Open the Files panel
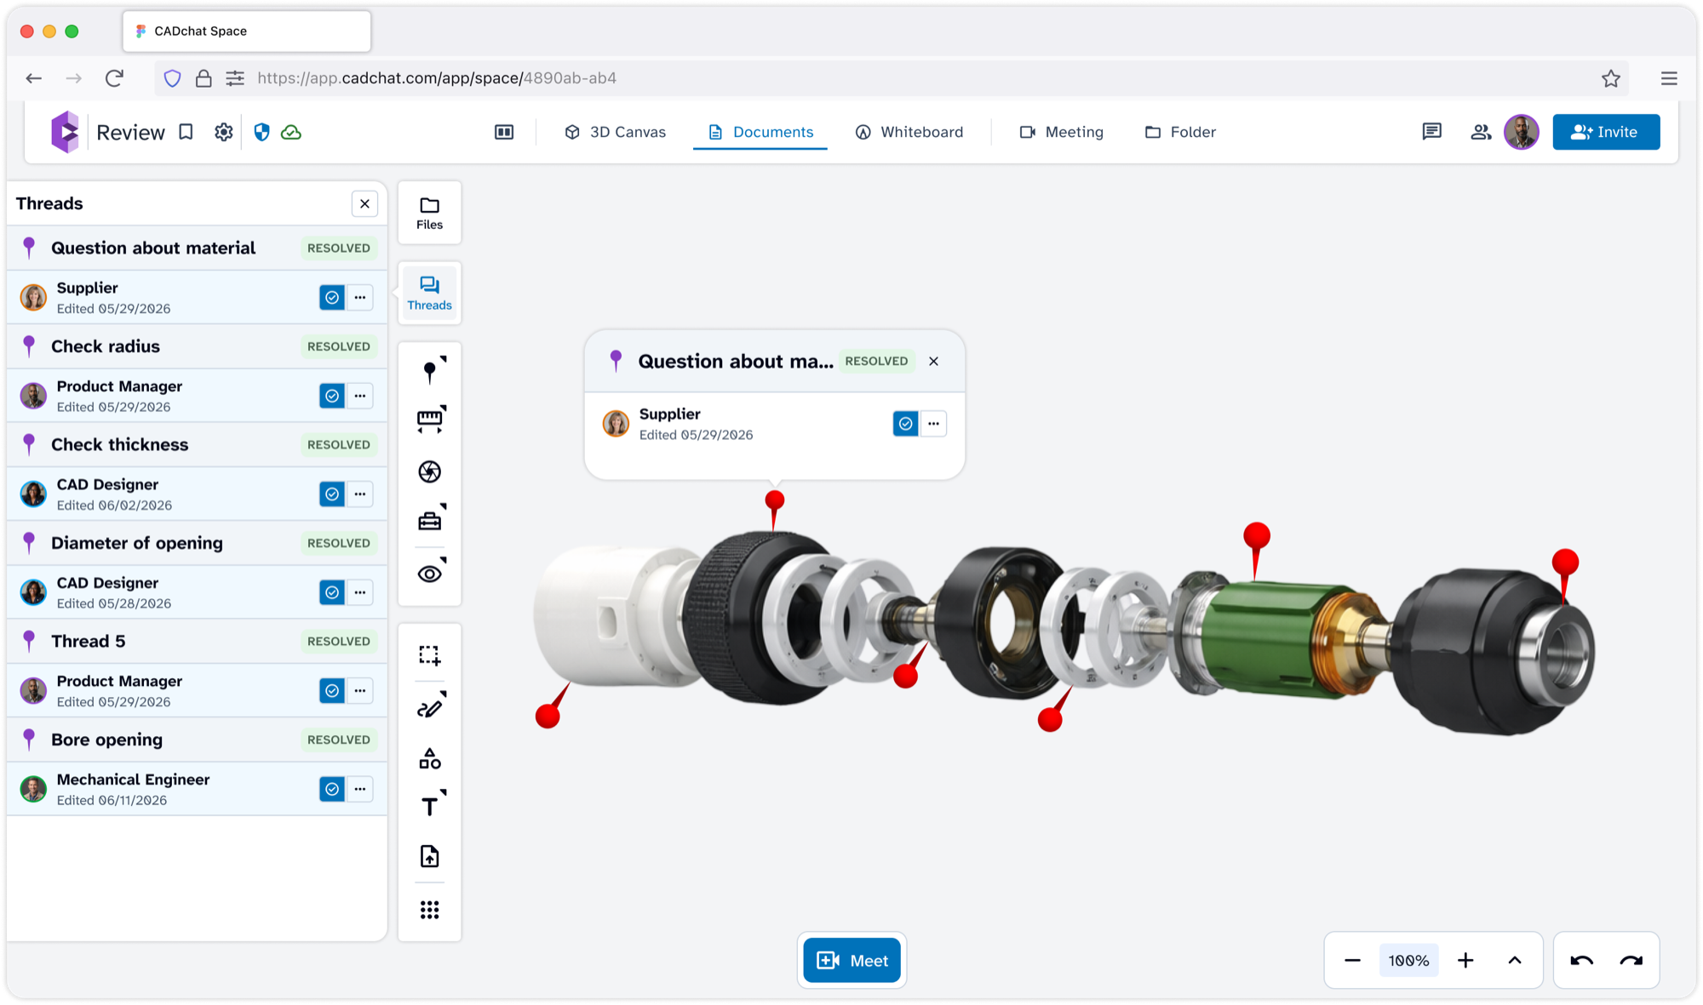Viewport: 1703px width, 1005px height. pyautogui.click(x=430, y=213)
